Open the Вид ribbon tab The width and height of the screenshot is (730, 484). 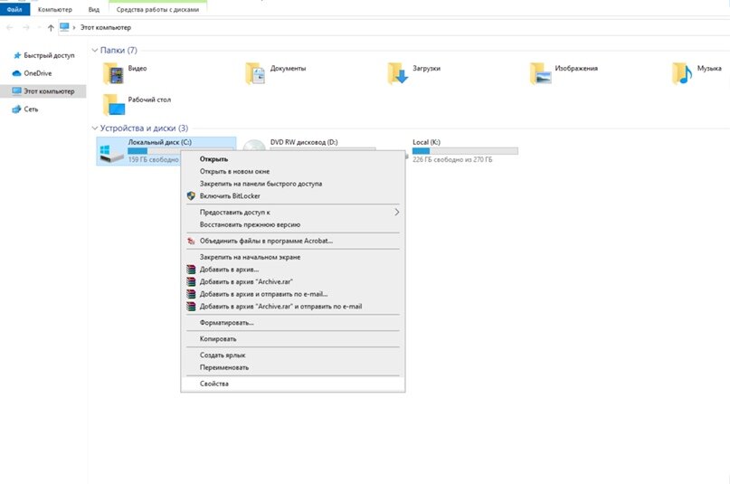(94, 9)
